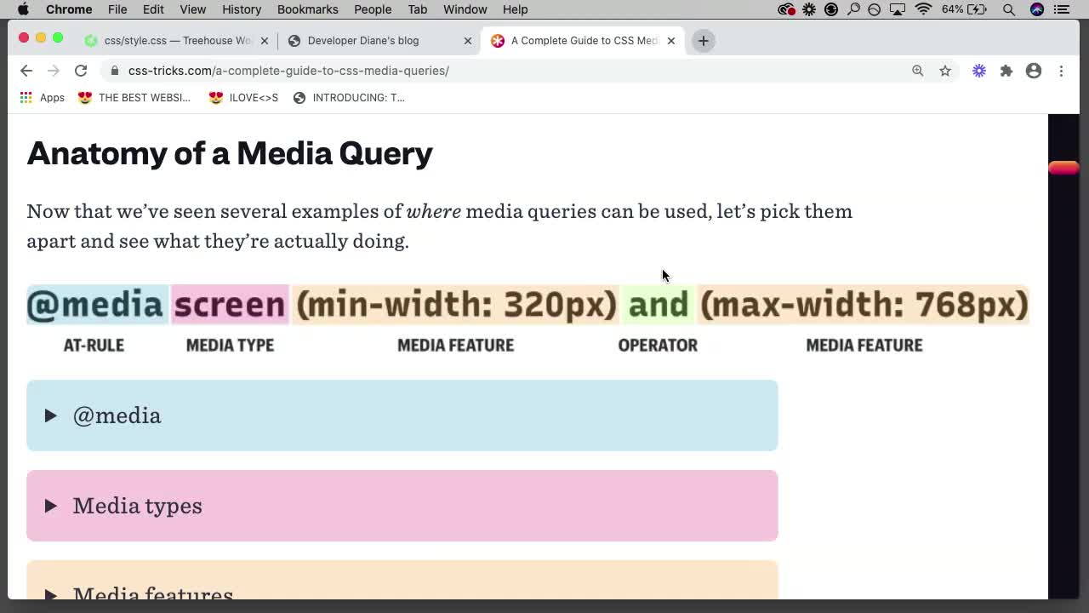1089x613 pixels.
Task: Open the zoom search icon in address bar
Action: pyautogui.click(x=918, y=71)
